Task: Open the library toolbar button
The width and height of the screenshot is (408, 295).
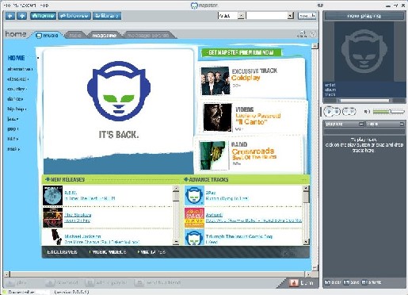Action: 107,16
